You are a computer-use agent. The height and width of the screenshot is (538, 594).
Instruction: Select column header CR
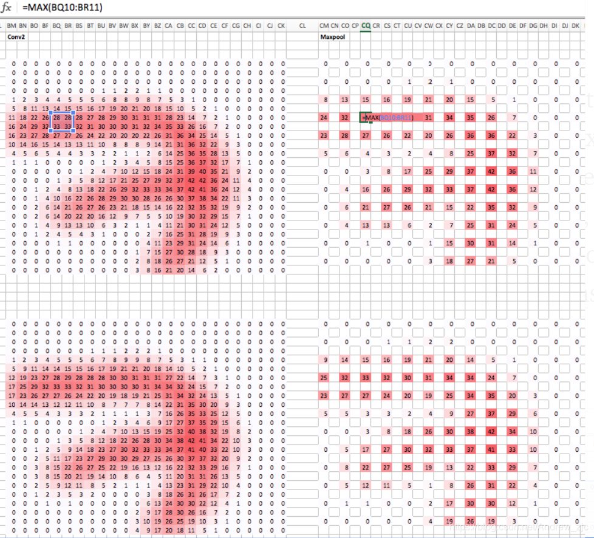click(x=376, y=26)
